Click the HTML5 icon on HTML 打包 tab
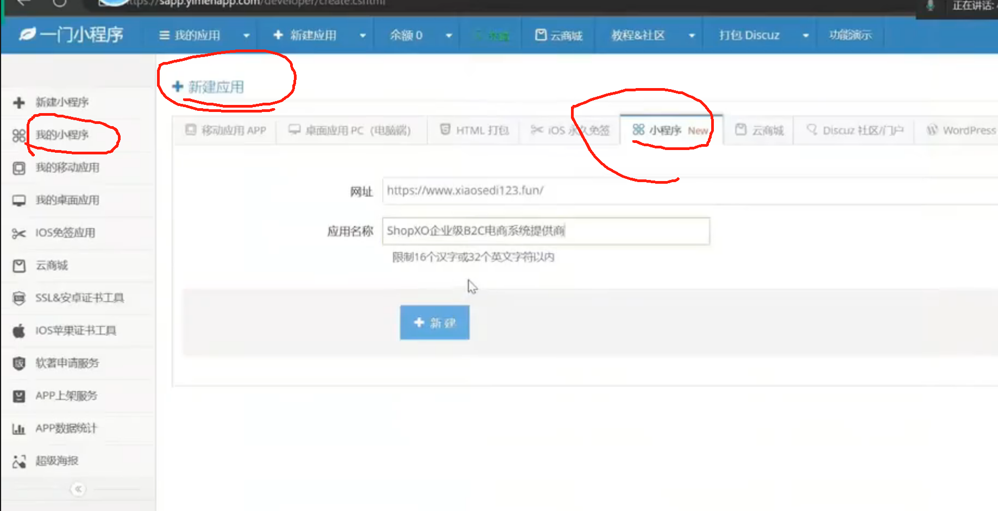Image resolution: width=998 pixels, height=511 pixels. click(x=445, y=129)
